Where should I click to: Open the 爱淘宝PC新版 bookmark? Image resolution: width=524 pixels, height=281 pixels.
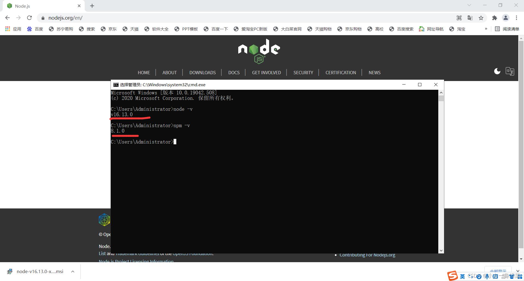[x=251, y=29]
